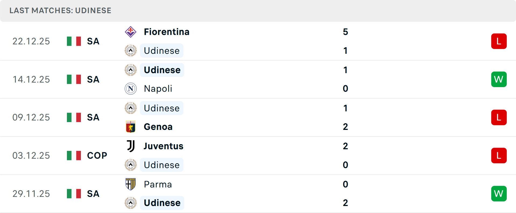Click highlighted Udinese name in Napoli match

[162, 70]
